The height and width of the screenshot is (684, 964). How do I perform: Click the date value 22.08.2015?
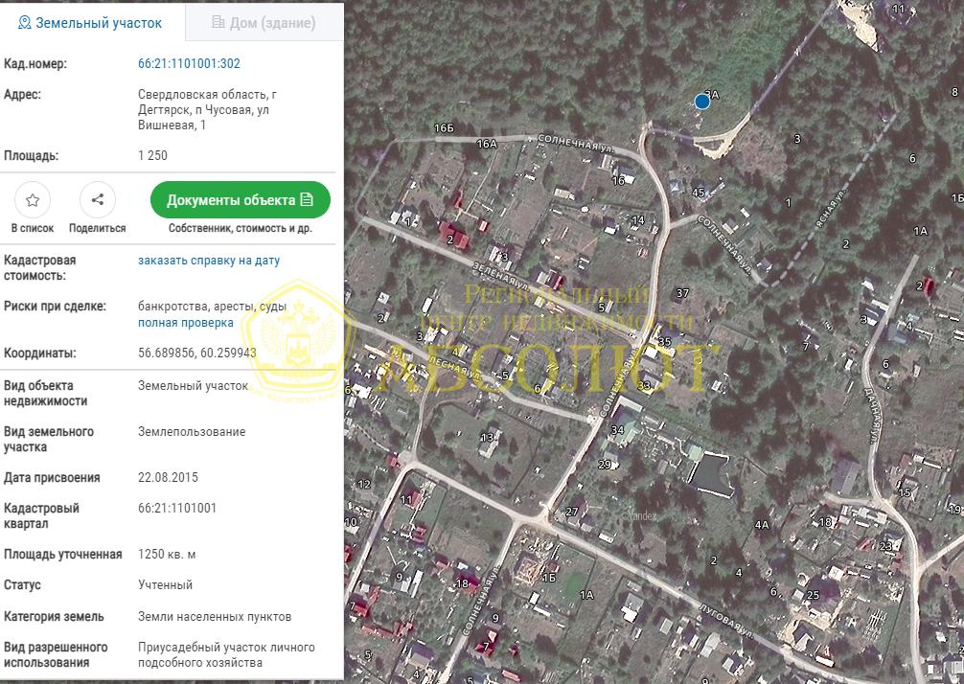tap(168, 477)
